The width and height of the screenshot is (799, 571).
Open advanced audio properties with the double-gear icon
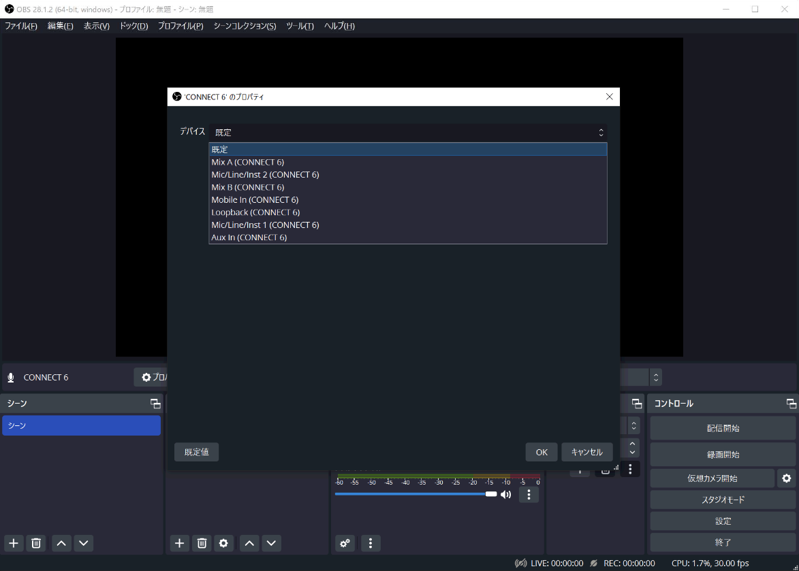point(345,543)
